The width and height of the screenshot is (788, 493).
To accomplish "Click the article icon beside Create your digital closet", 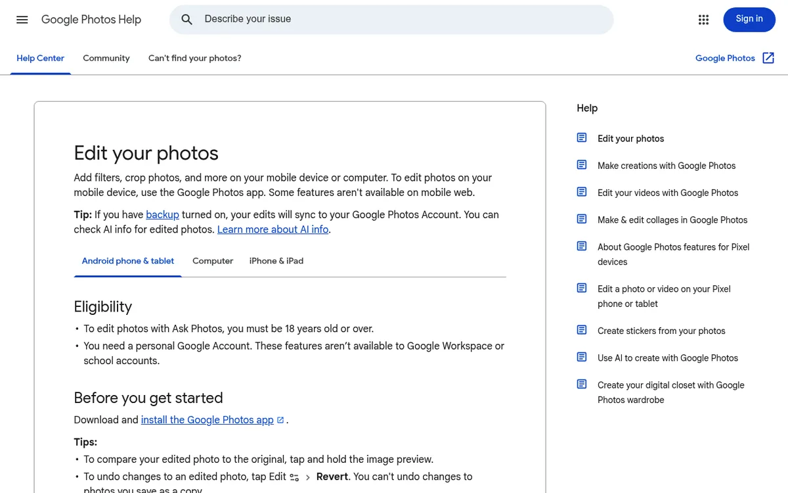I will (x=582, y=384).
